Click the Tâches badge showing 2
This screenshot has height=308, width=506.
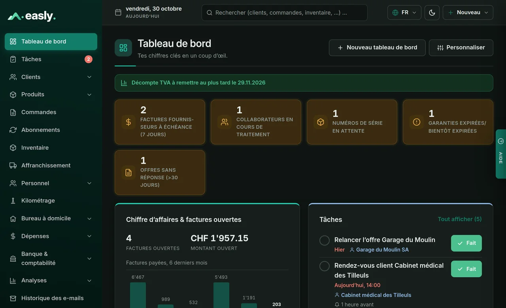pos(89,59)
